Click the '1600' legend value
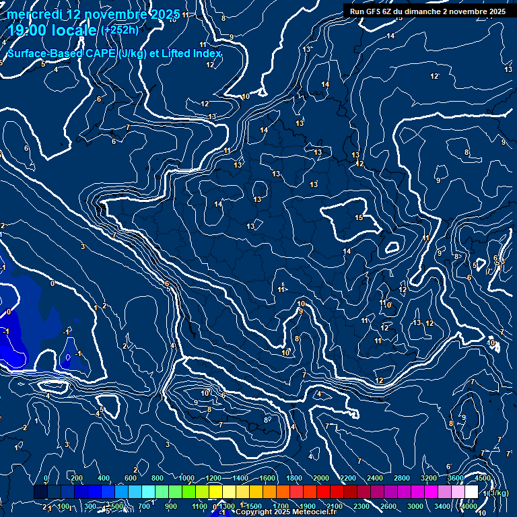This screenshot has width=517, height=517. (267, 478)
